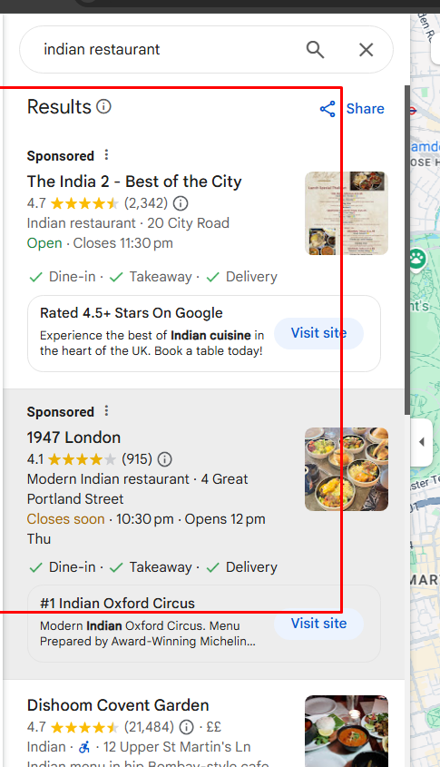
Task: Open first Sponsored ad options menu
Action: pos(106,155)
